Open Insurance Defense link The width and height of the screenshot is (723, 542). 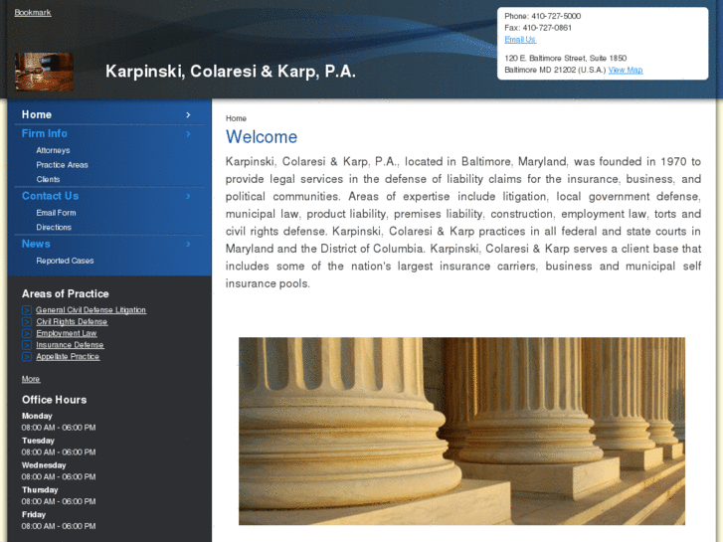[x=70, y=345]
